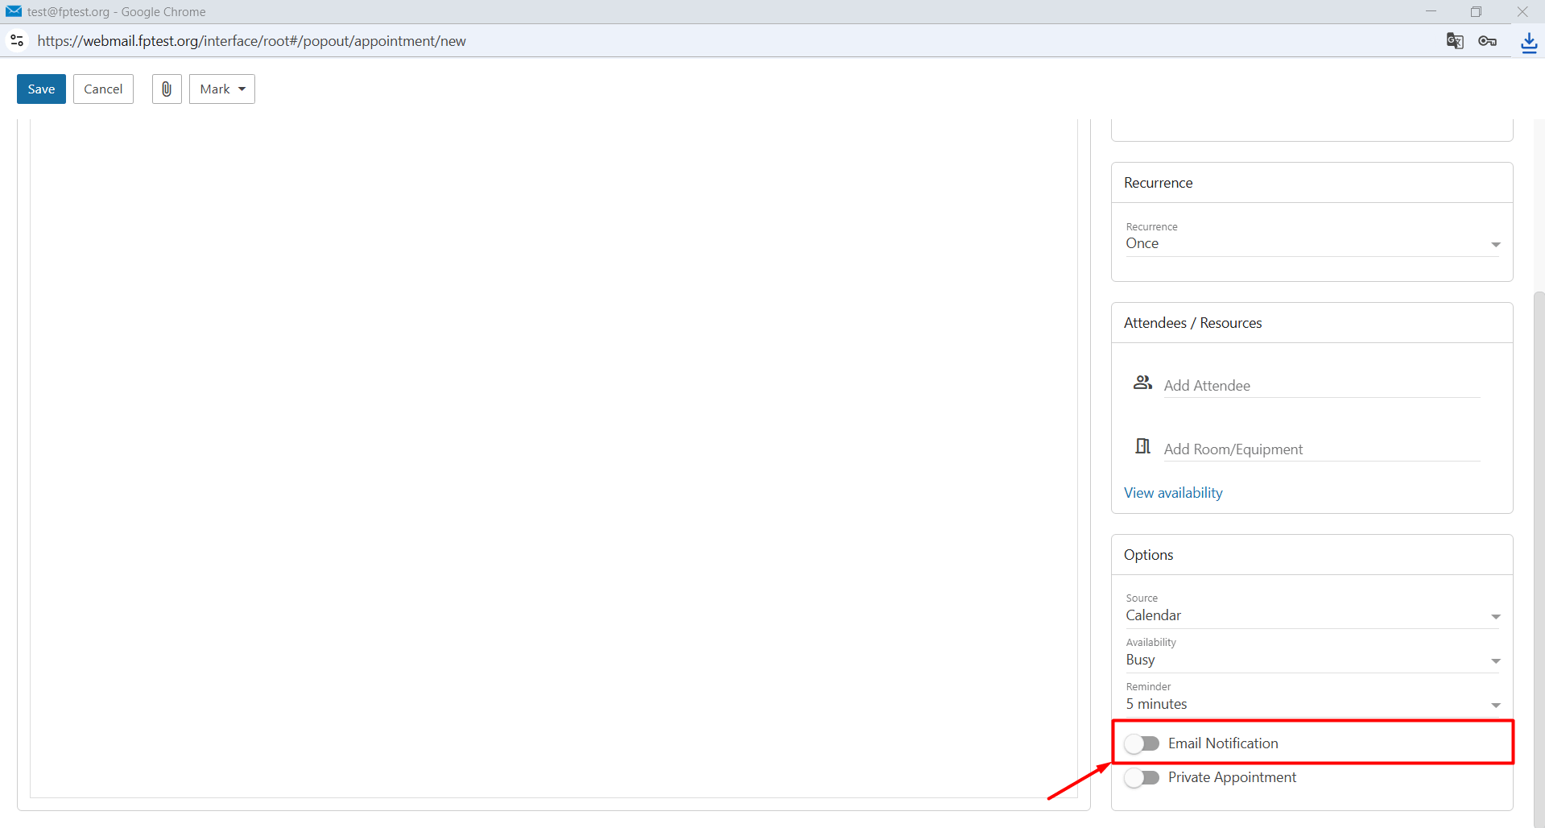Click the mail envelope icon in title bar

point(14,11)
